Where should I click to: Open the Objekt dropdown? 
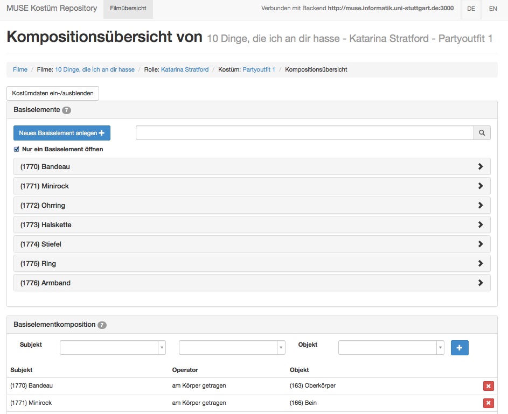point(391,348)
